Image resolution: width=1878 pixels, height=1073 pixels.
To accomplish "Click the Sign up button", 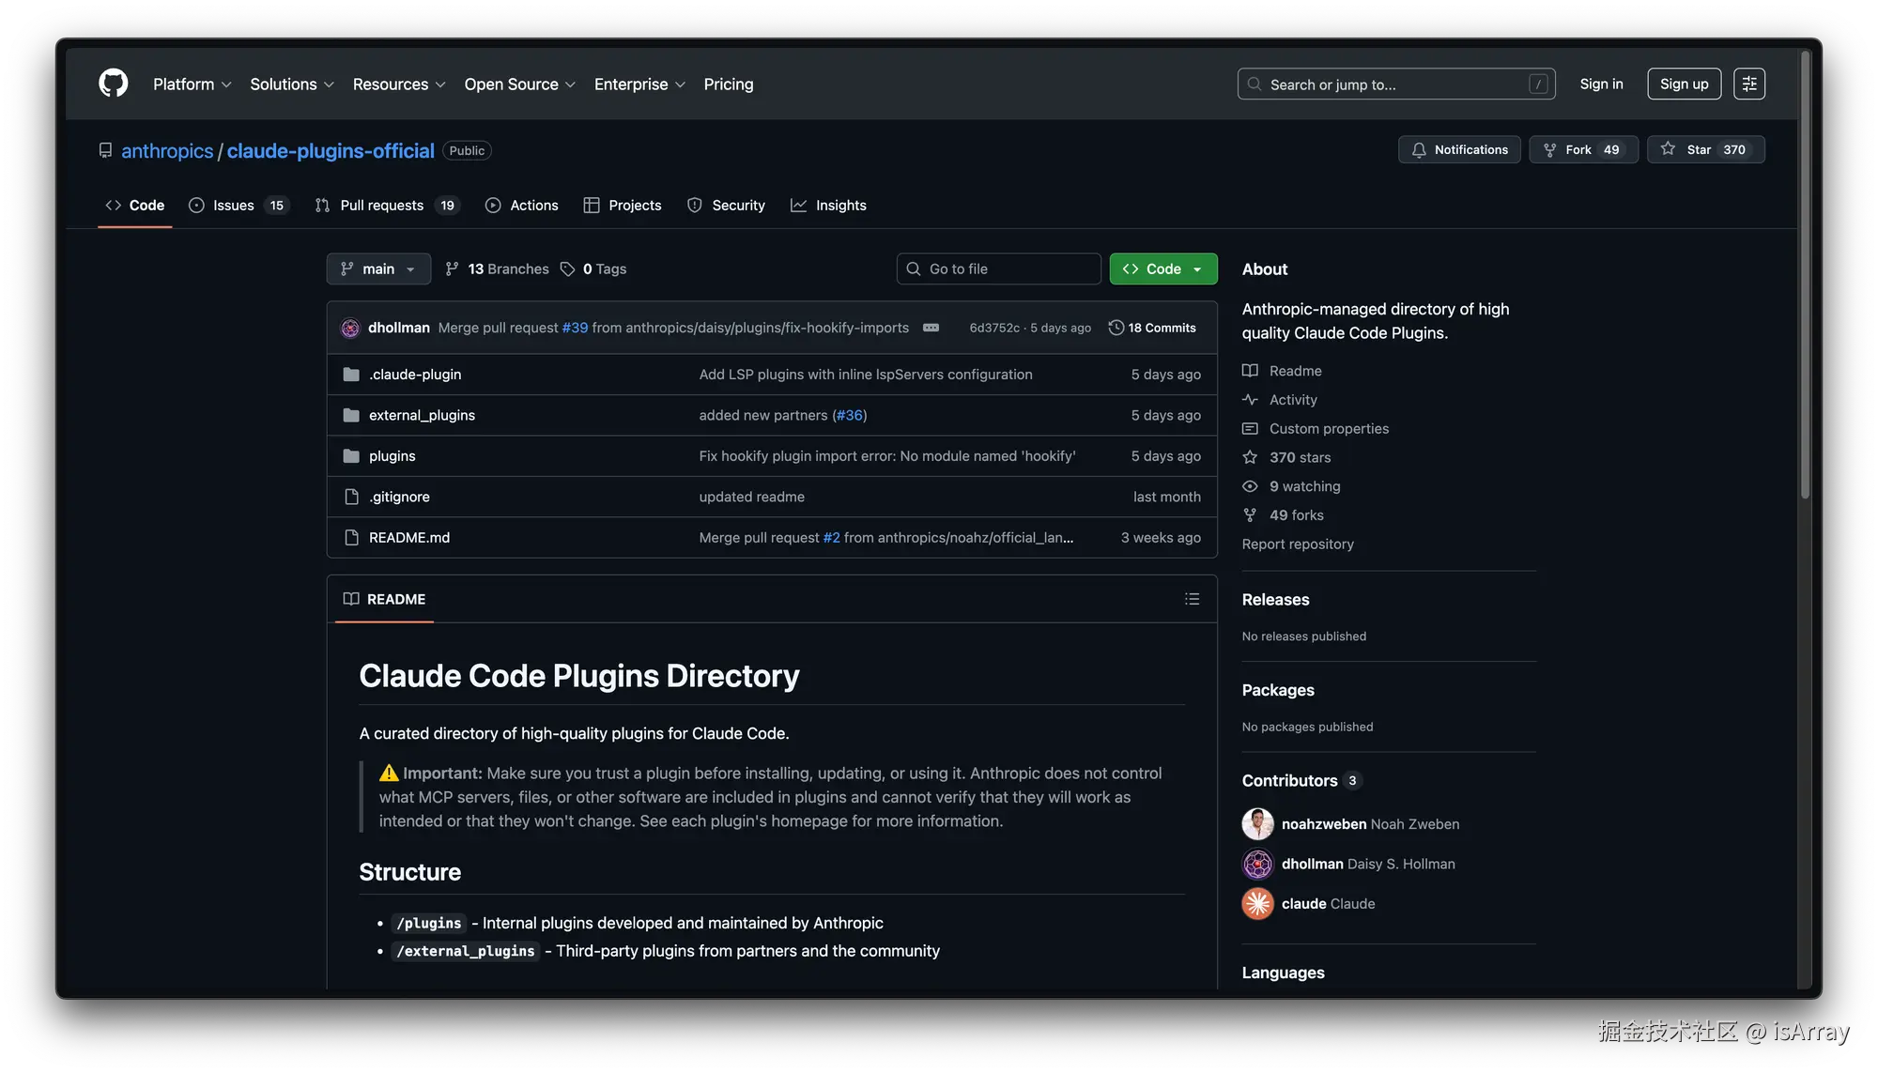I will coord(1684,84).
